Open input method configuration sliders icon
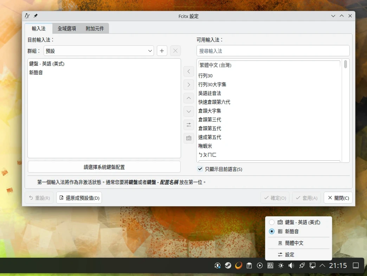This screenshot has height=276, width=367. (189, 125)
